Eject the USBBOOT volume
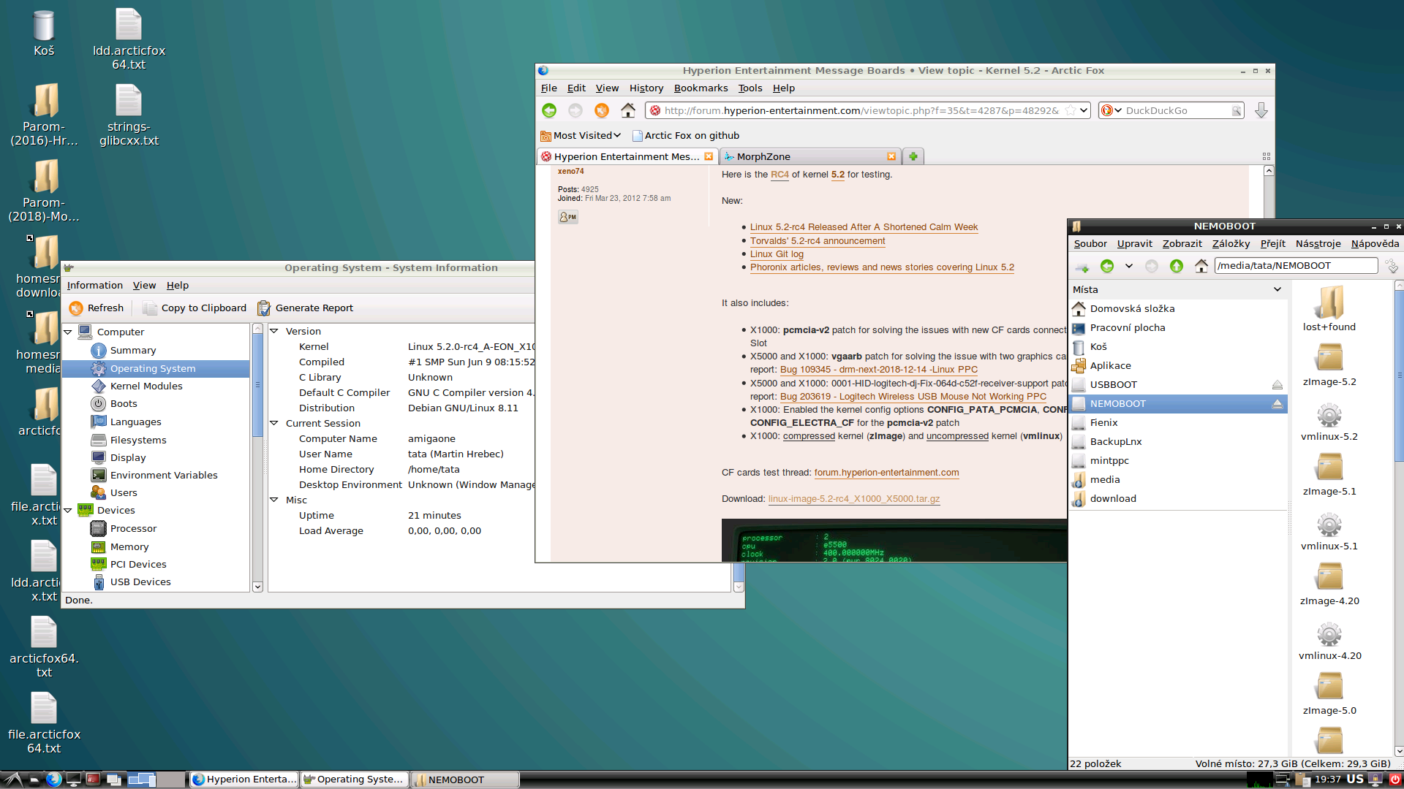Screen dimensions: 1404x789 click(x=1277, y=385)
